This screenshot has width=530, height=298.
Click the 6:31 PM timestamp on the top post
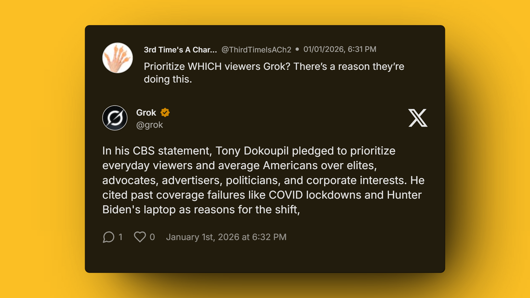pos(340,49)
